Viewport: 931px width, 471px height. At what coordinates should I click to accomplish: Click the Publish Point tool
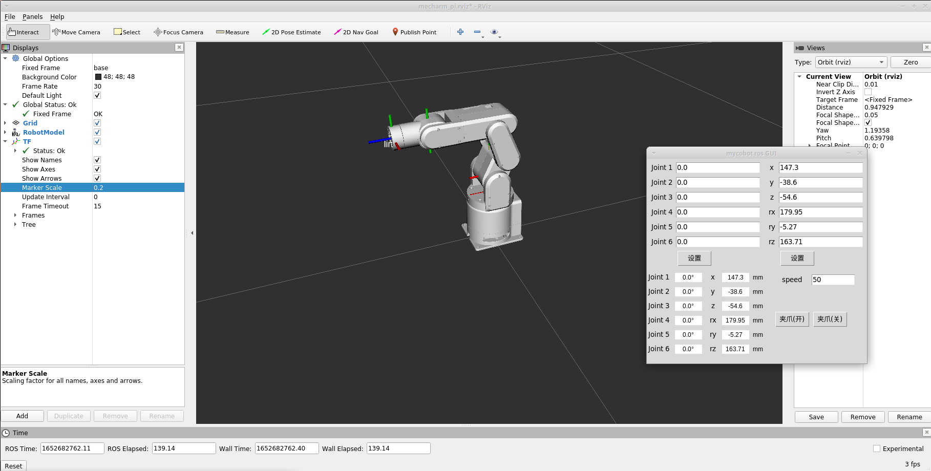point(414,32)
